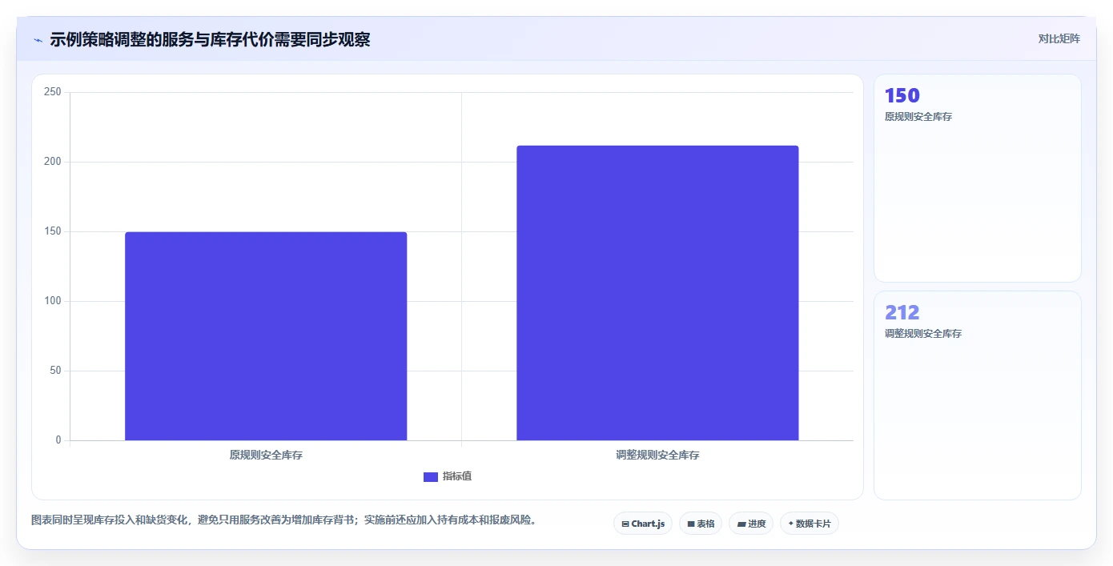Click the icon inside the 表格 pill

tap(691, 524)
